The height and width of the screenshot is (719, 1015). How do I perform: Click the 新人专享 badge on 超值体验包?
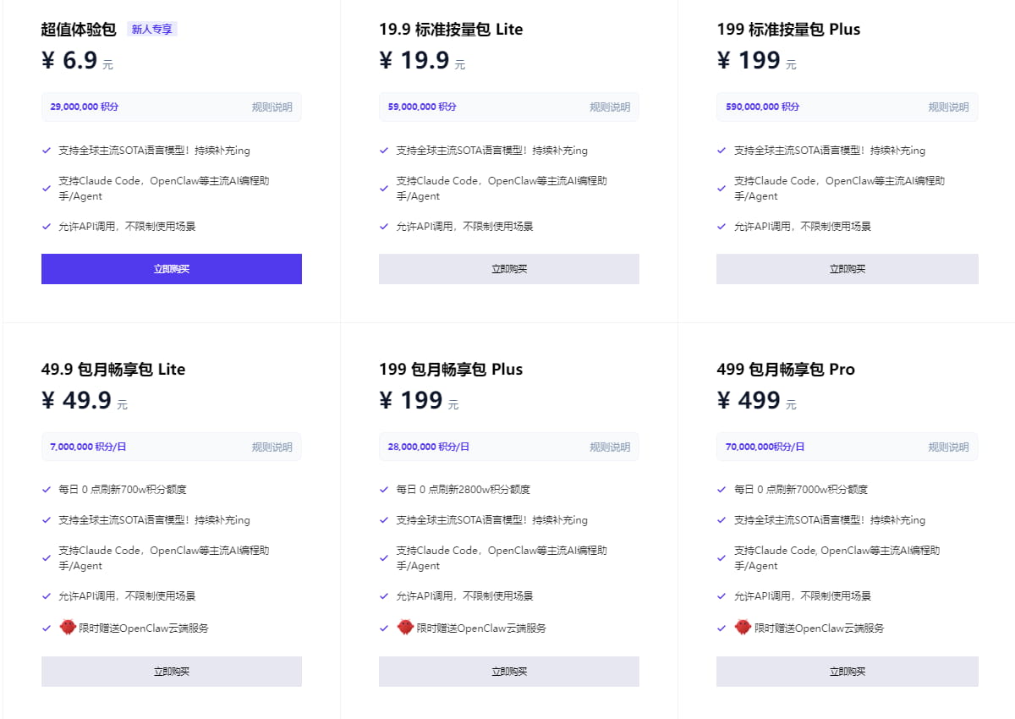151,28
